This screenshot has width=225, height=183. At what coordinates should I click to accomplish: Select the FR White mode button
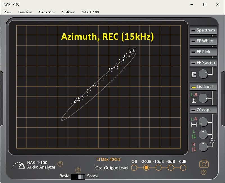coord(203,41)
